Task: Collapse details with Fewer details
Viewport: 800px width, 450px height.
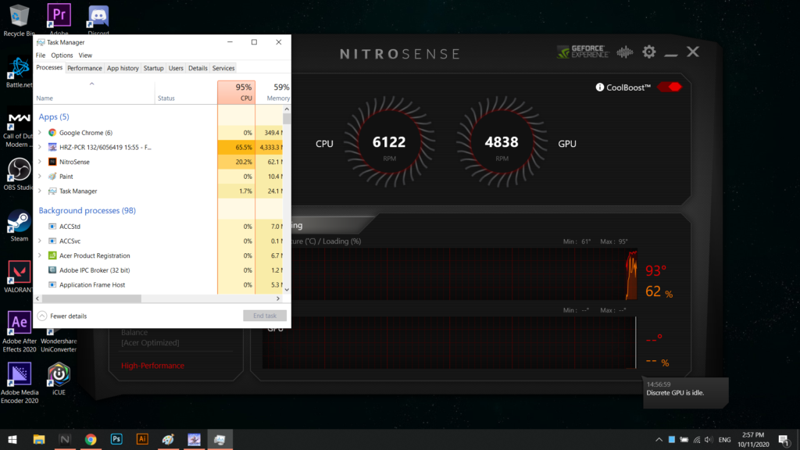Action: pyautogui.click(x=62, y=316)
